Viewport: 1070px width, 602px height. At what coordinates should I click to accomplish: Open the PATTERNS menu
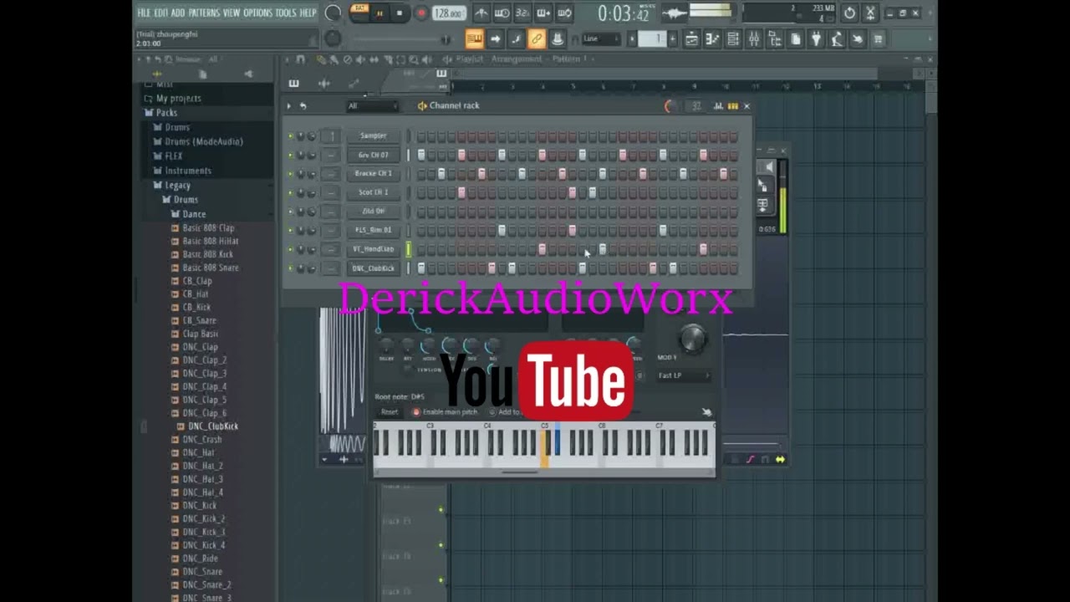coord(204,13)
